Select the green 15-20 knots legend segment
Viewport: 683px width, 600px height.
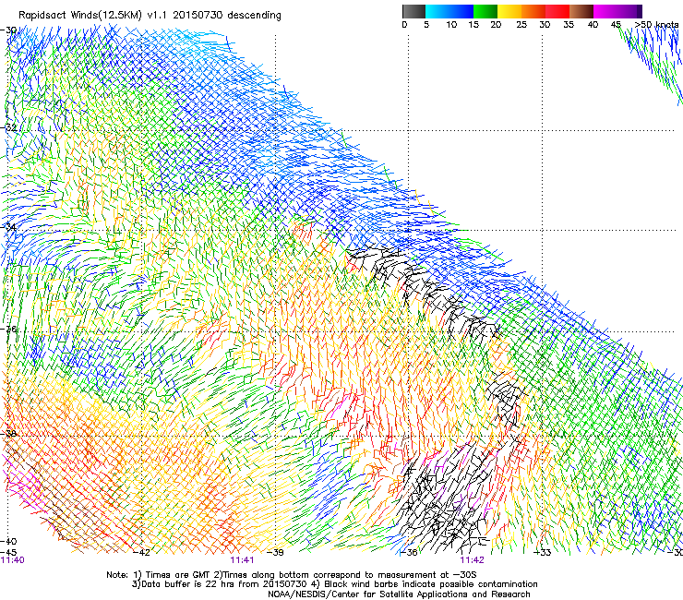(x=485, y=11)
